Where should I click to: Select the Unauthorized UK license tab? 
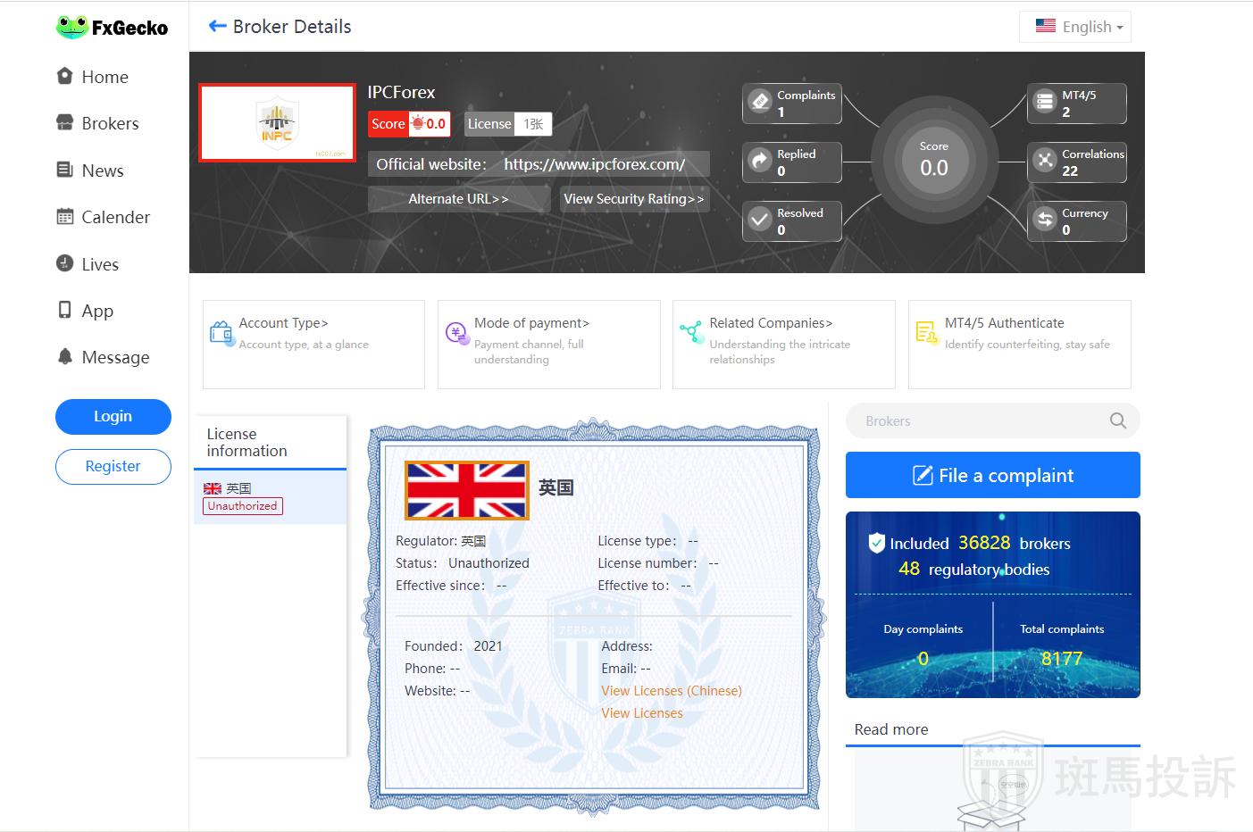pos(270,497)
